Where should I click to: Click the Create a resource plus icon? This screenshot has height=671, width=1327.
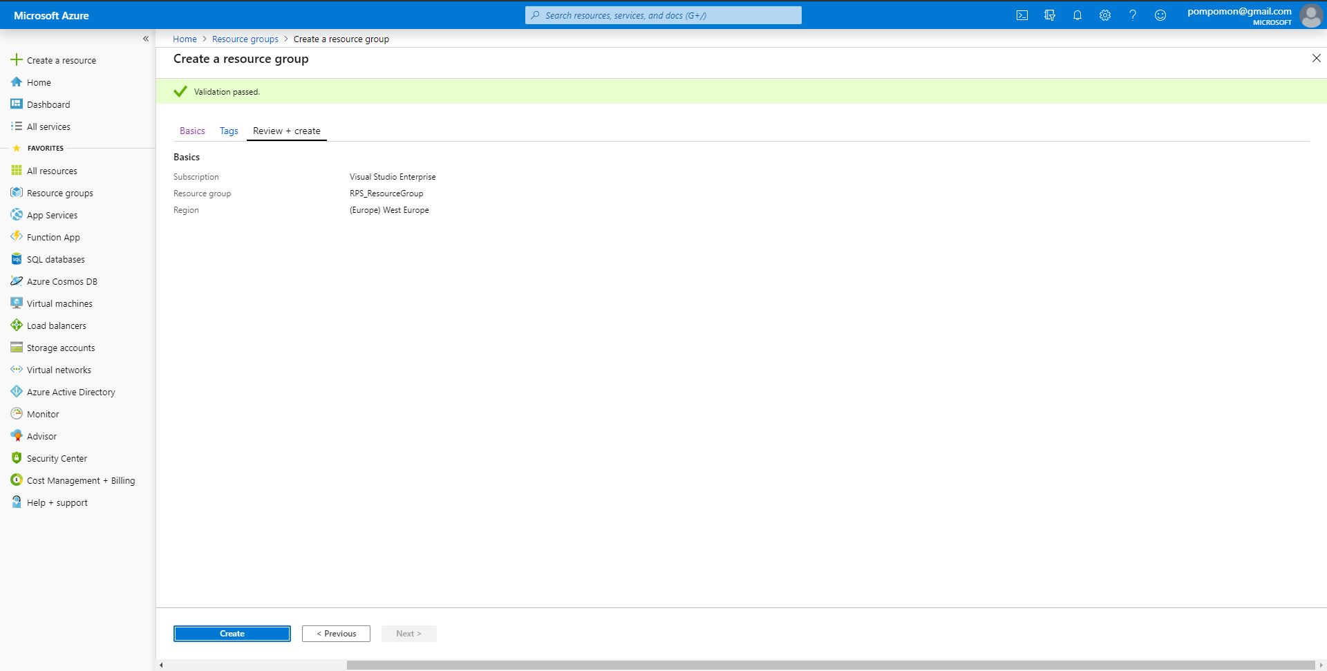(17, 60)
